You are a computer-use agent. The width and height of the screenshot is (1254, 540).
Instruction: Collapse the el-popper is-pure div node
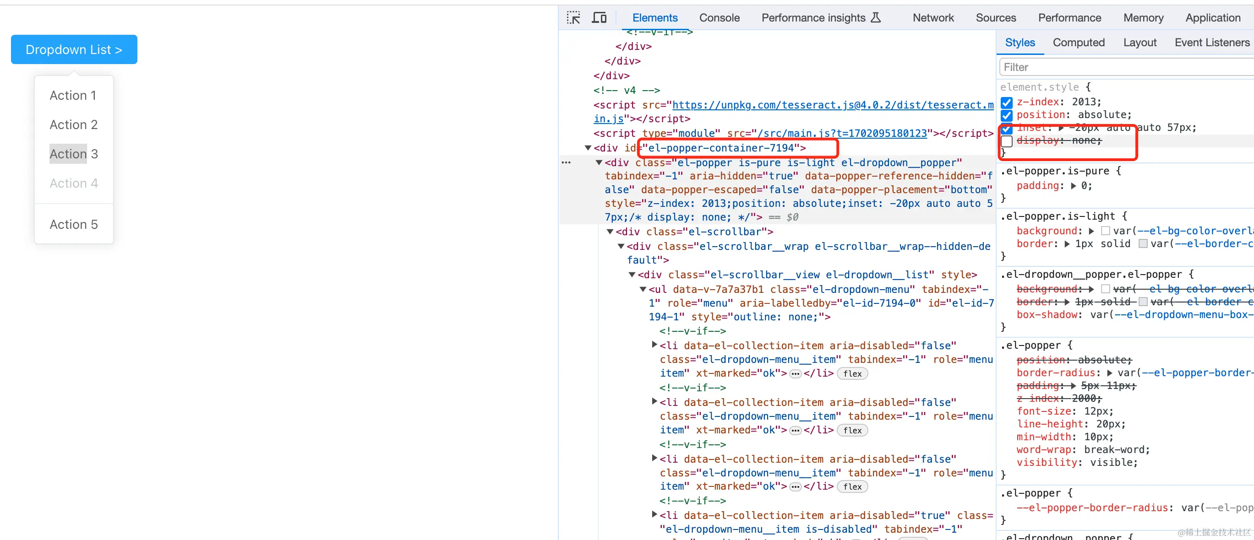coord(599,162)
